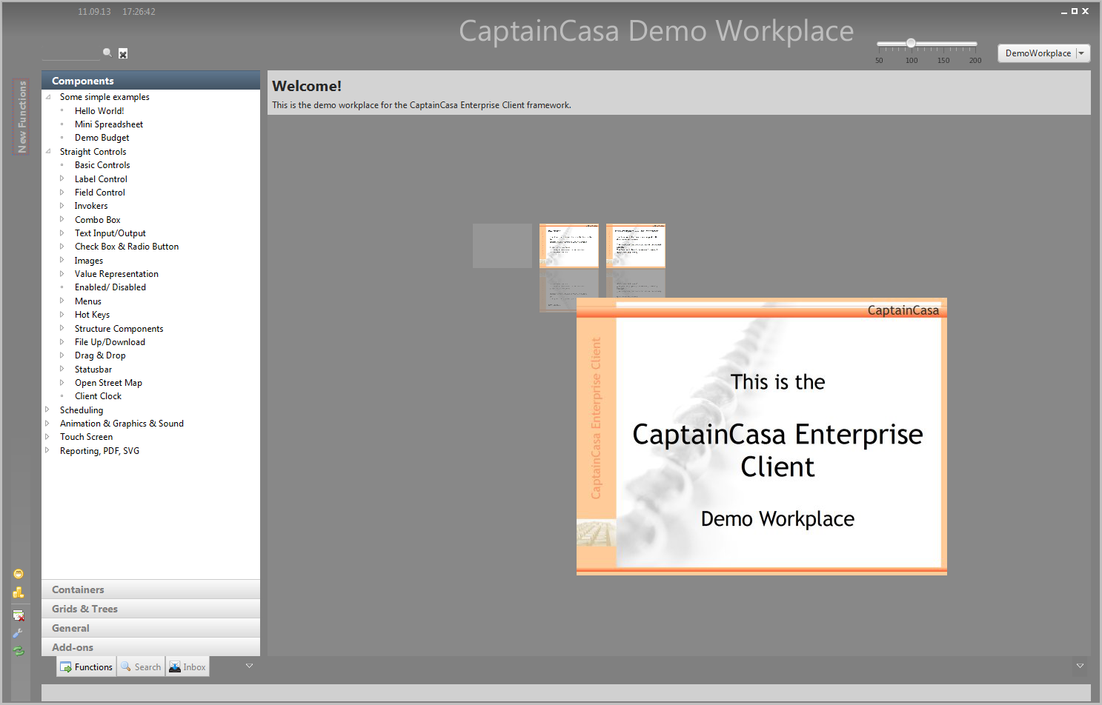Click the yellow smiley face sidebar icon
Image resolution: width=1102 pixels, height=705 pixels.
pyautogui.click(x=19, y=574)
